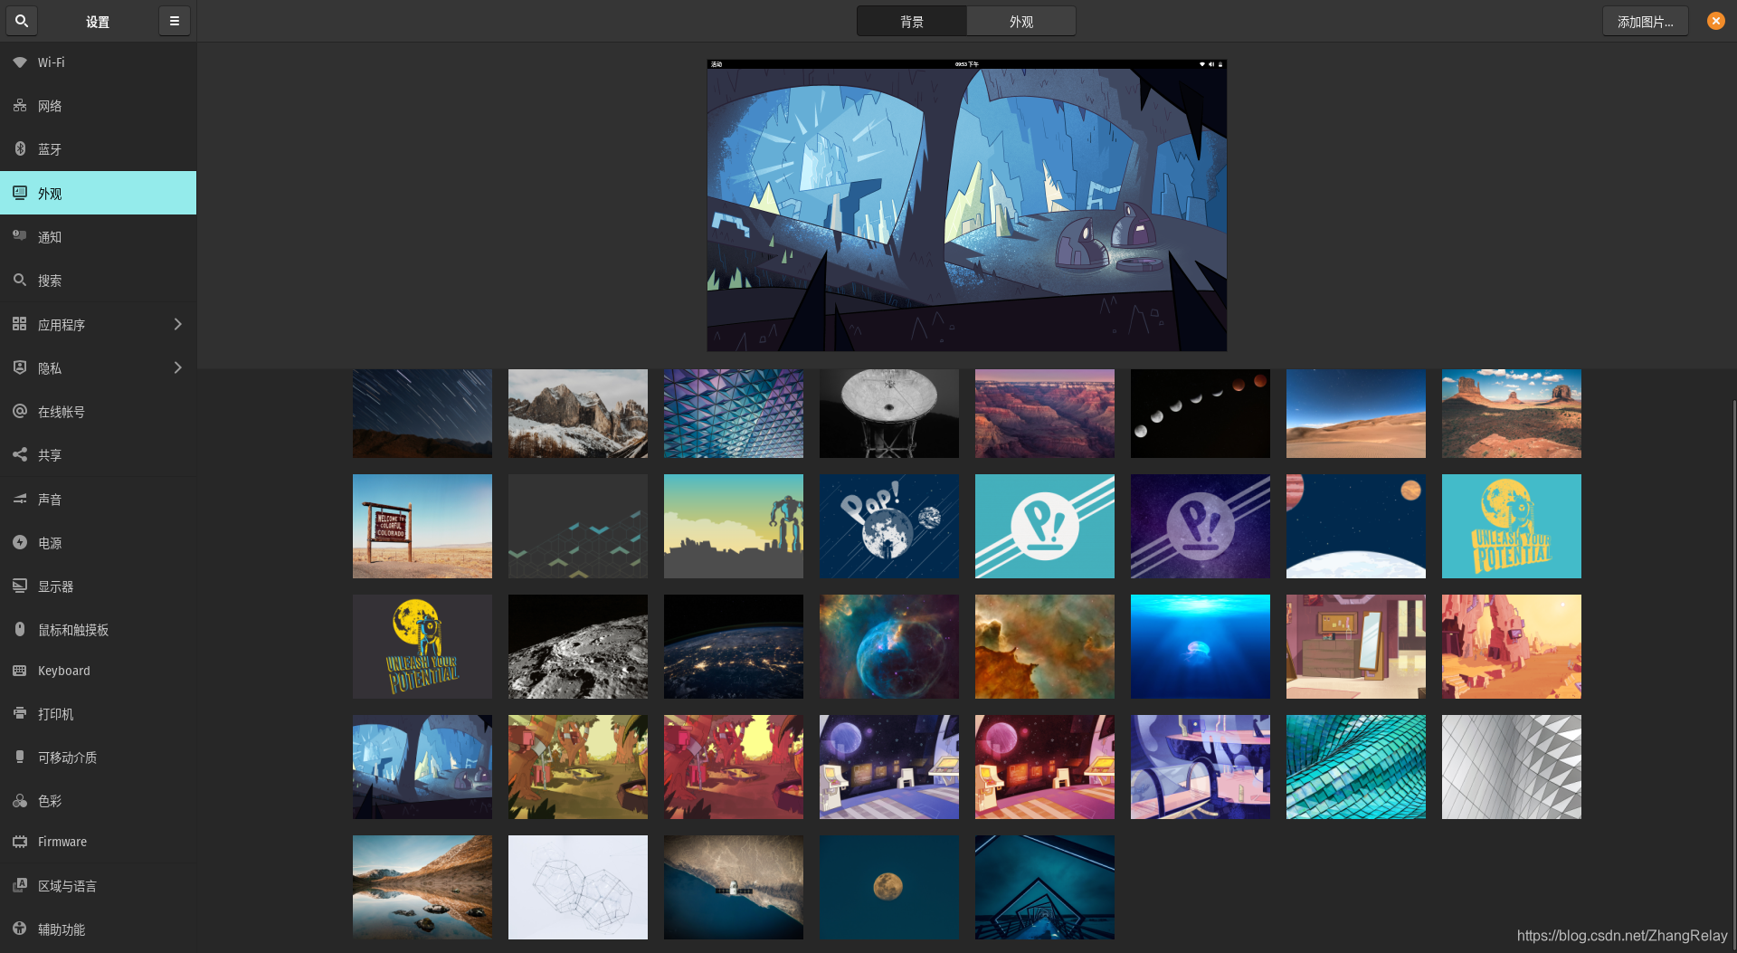Click the 应用程序 applications grid icon

(20, 324)
